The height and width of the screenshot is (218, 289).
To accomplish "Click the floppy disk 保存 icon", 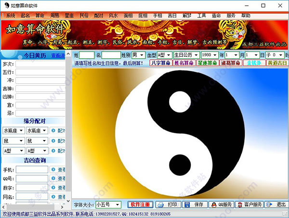I will 187,205.
